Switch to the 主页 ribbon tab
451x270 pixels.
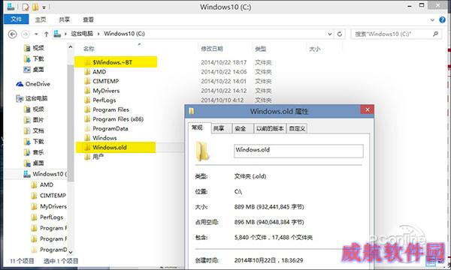(41, 19)
